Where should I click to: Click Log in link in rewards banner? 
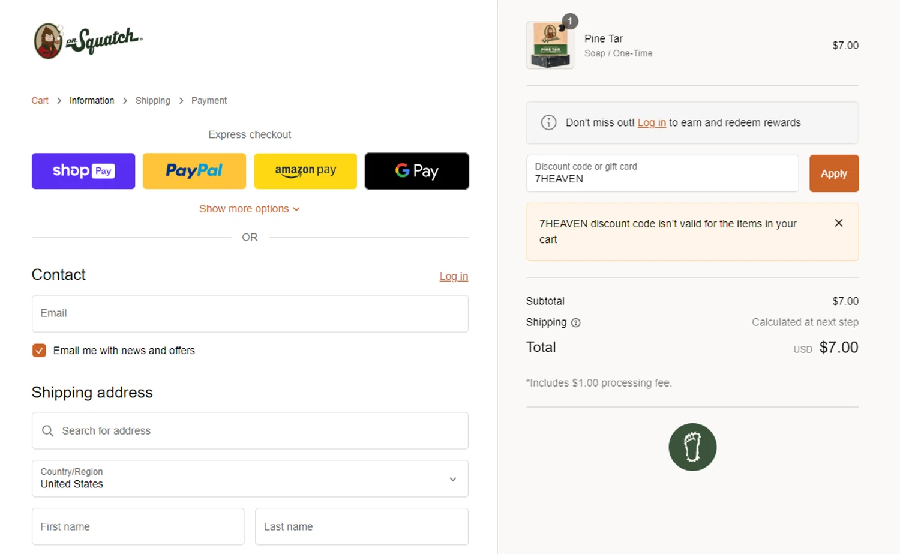pyautogui.click(x=652, y=122)
